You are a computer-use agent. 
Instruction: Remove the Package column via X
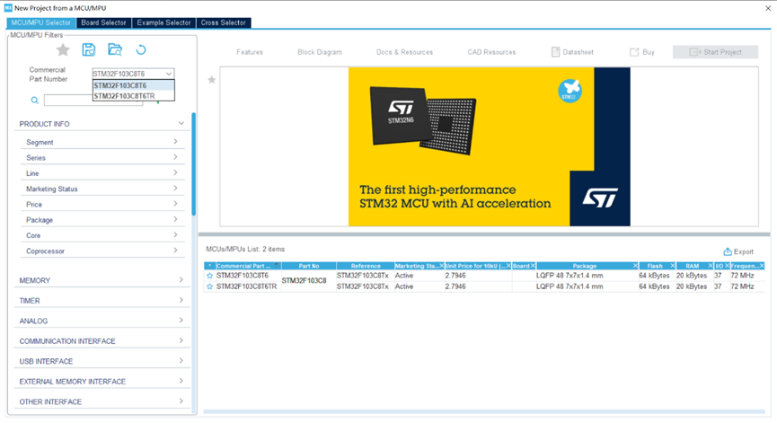pos(635,266)
